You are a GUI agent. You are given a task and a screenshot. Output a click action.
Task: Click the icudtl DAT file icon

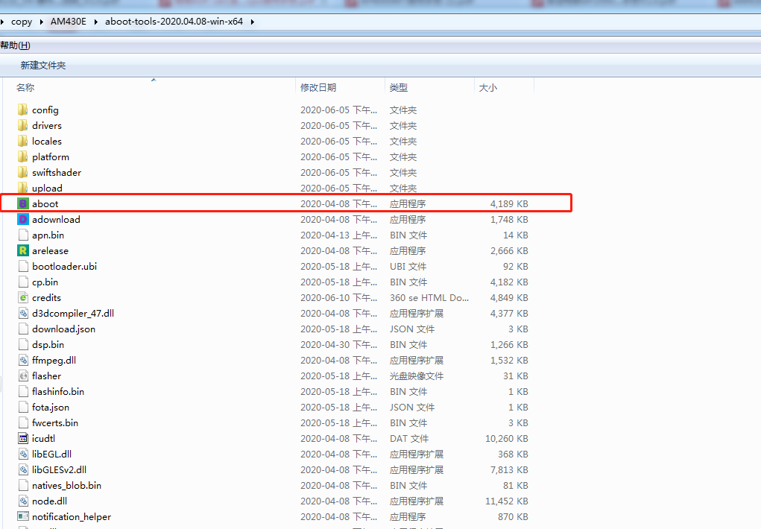[23, 439]
